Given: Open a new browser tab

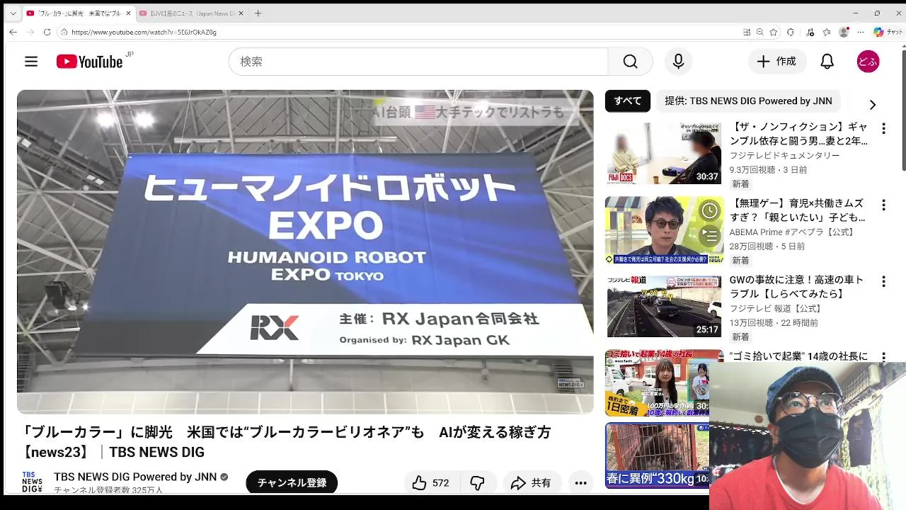Looking at the screenshot, I should 258,13.
